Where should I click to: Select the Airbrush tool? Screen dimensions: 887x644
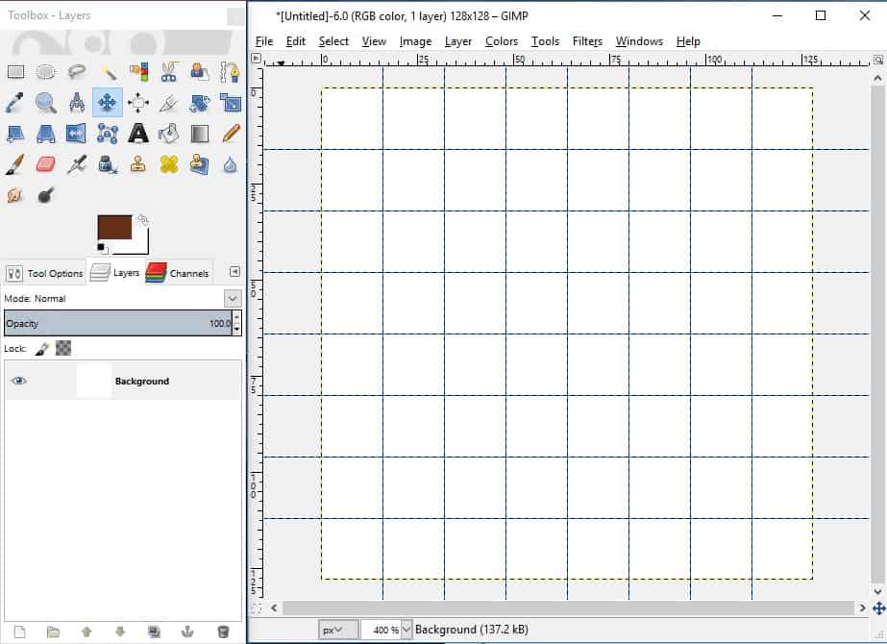click(76, 164)
